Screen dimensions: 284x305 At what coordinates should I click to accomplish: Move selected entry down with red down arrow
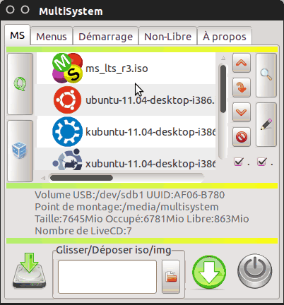[x=242, y=112]
